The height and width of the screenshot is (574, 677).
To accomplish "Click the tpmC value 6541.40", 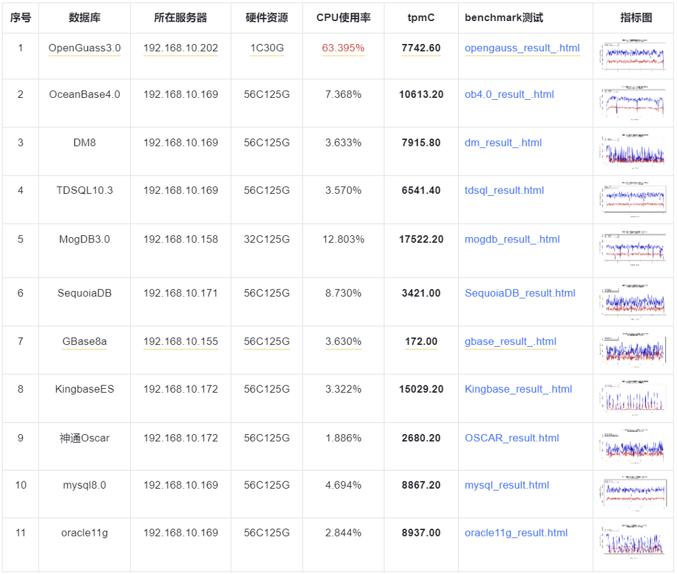I will [421, 190].
